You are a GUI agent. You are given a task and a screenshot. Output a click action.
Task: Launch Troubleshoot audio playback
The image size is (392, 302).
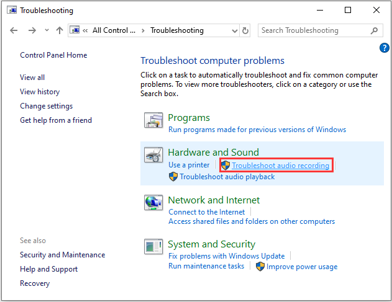[x=227, y=177]
